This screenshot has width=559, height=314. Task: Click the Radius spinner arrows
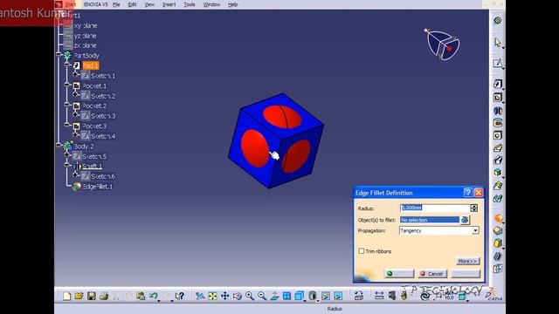[473, 208]
